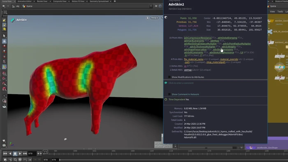Click the adnCompressionResistance attribute link
Viewport: 288px width, 162px height.
[197, 38]
